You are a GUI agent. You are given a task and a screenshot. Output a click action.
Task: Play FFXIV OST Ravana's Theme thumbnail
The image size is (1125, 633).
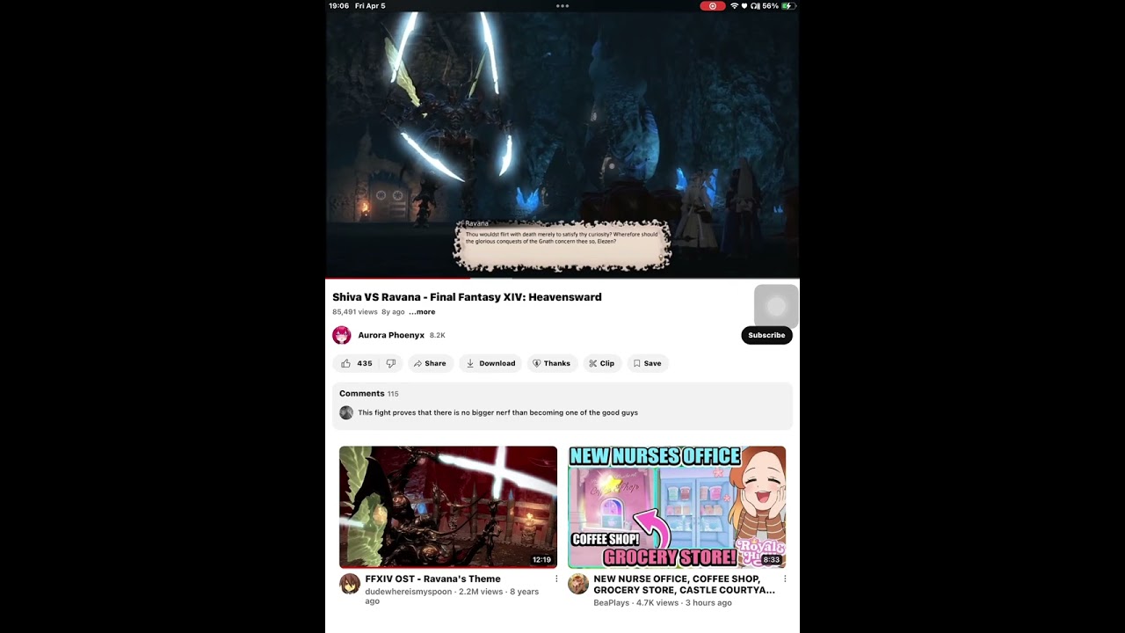(448, 507)
